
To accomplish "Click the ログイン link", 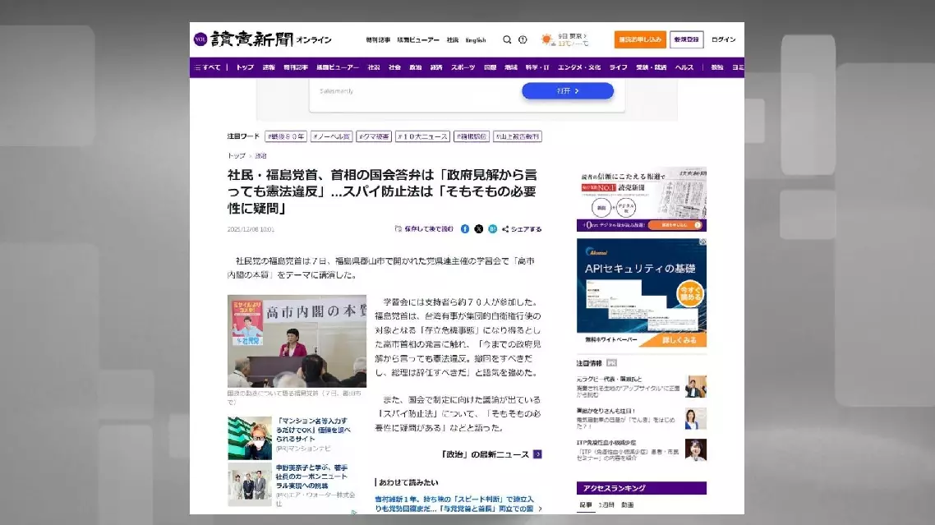I will click(723, 39).
